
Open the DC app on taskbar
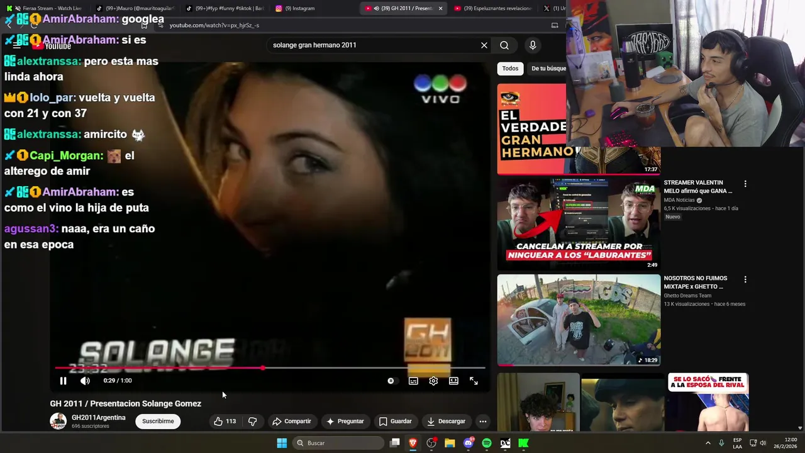tap(505, 443)
